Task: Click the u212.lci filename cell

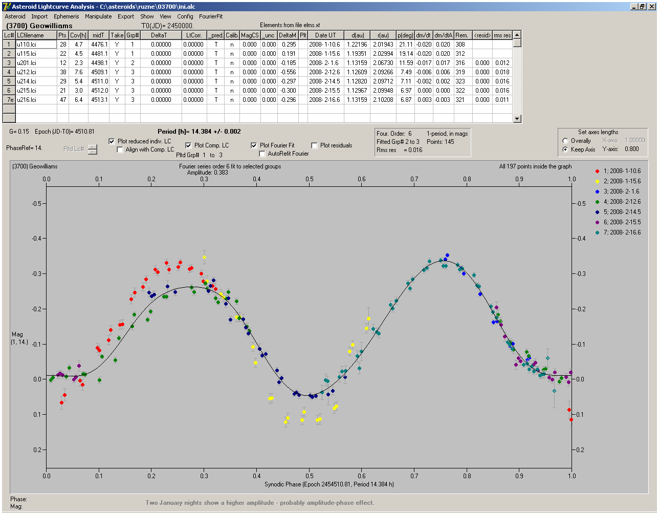Action: point(36,72)
